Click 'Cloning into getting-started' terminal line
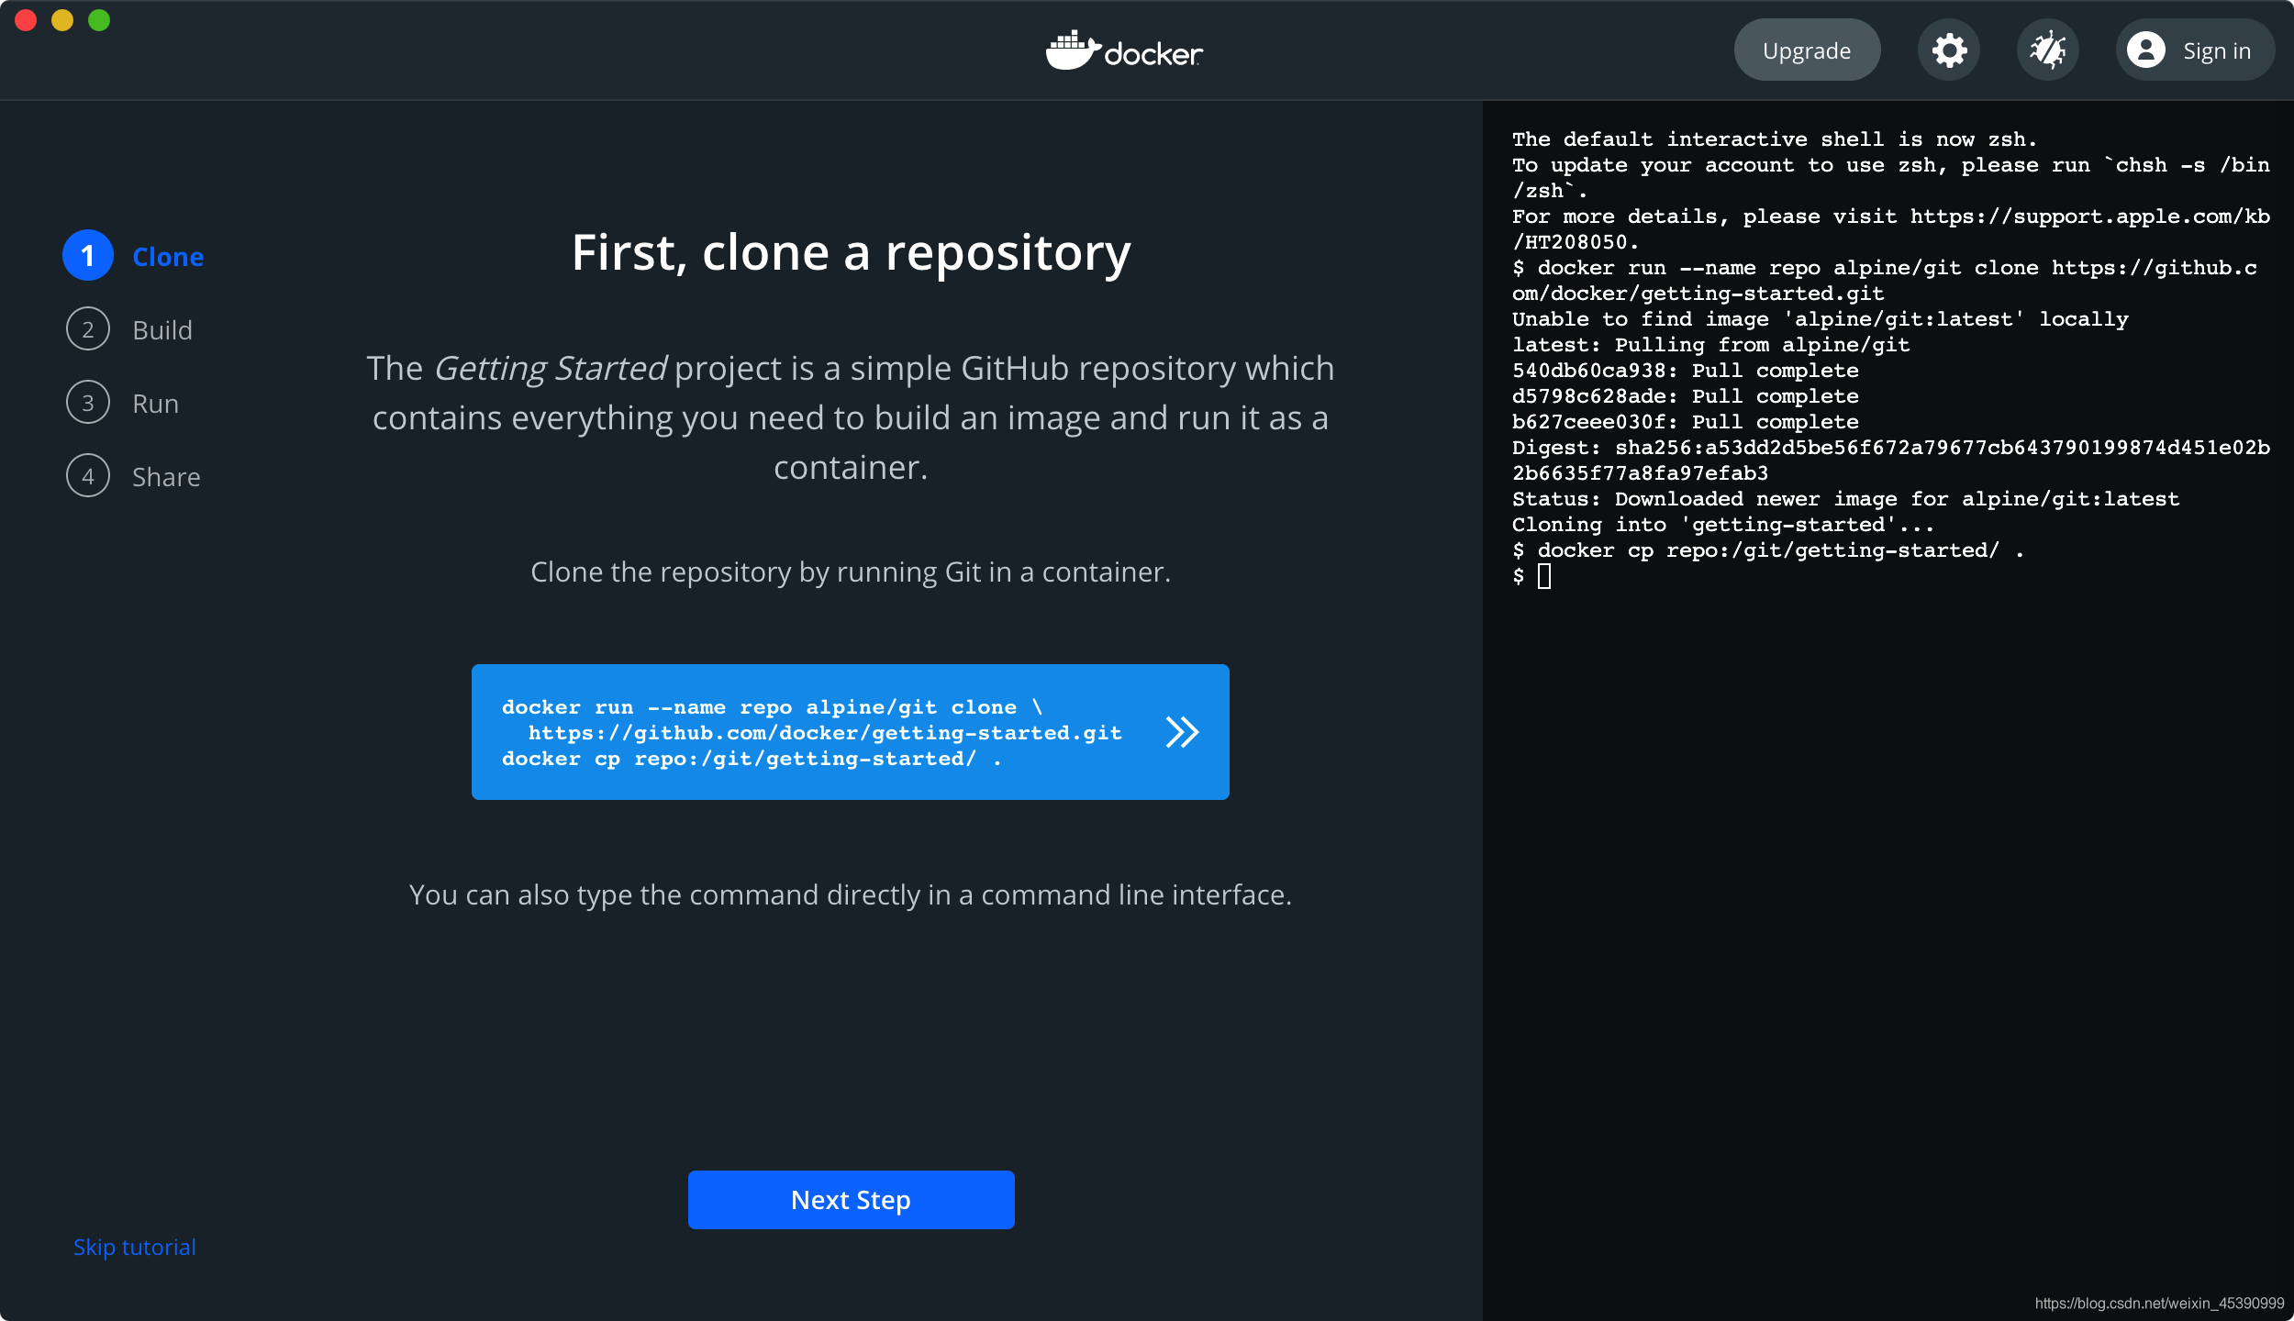The image size is (2294, 1321). coord(1722,525)
